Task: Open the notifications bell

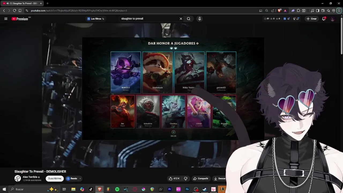Action: 324,19
